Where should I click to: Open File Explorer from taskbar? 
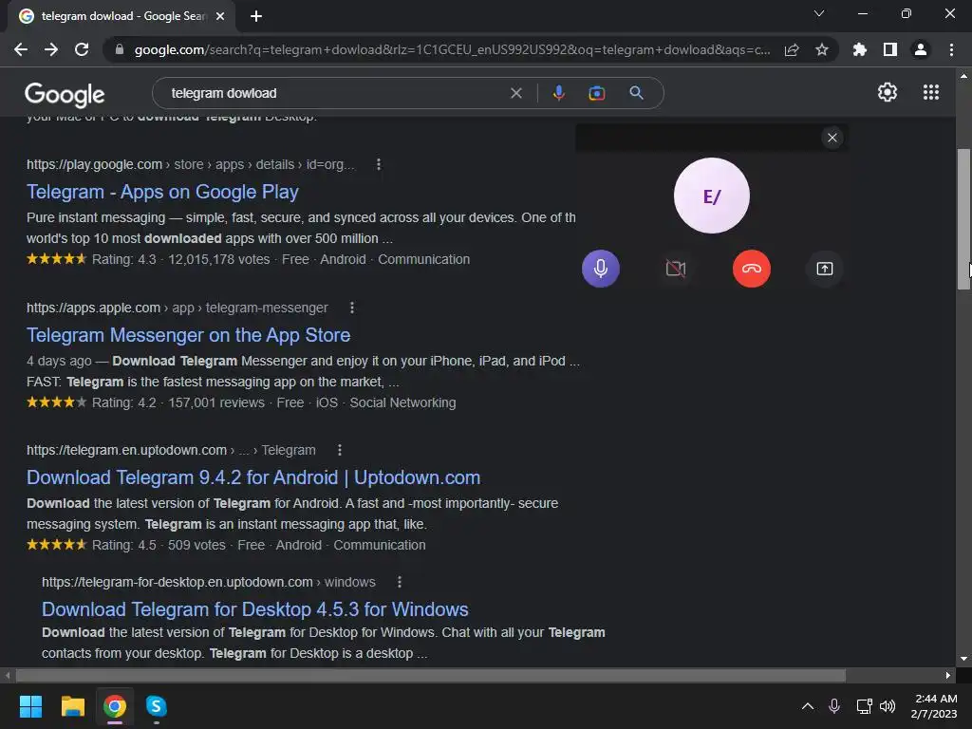pyautogui.click(x=72, y=706)
